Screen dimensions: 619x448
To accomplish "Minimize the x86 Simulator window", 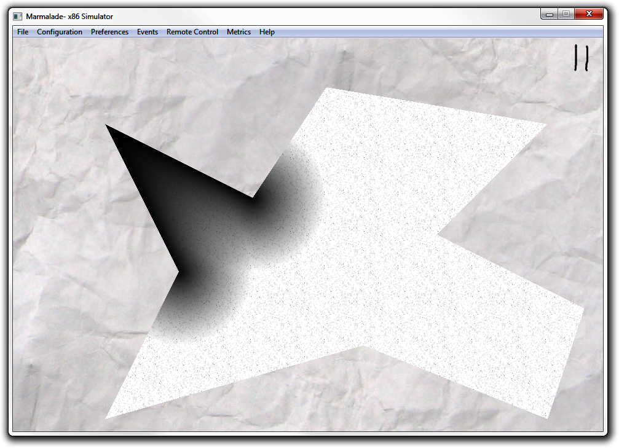I will (x=549, y=14).
